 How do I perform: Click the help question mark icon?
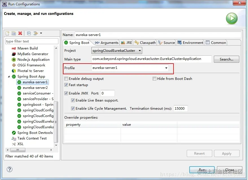(10, 169)
